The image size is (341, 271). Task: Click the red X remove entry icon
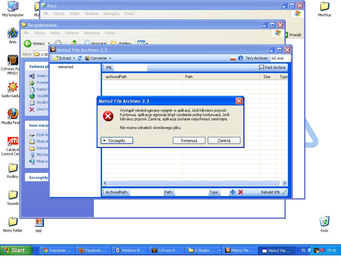[x=240, y=192]
